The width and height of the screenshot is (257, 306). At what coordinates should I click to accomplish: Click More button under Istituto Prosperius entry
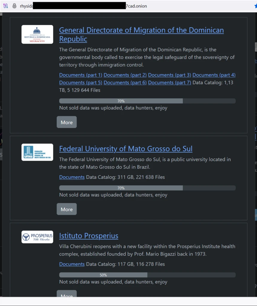(x=67, y=294)
